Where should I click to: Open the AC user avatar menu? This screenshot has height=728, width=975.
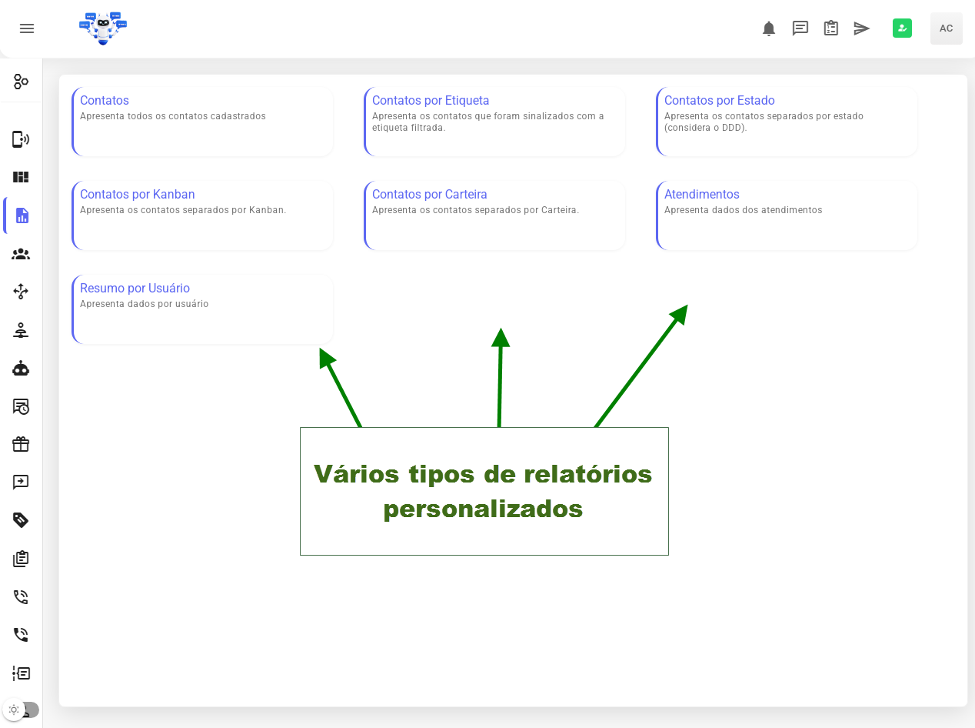click(946, 28)
